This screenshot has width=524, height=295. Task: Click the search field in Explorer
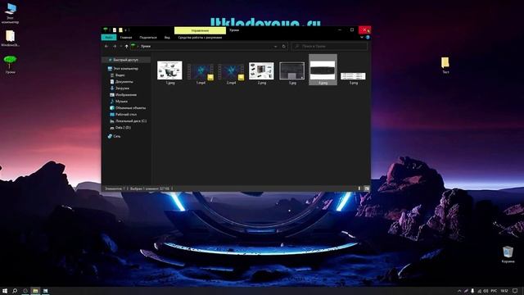click(329, 47)
